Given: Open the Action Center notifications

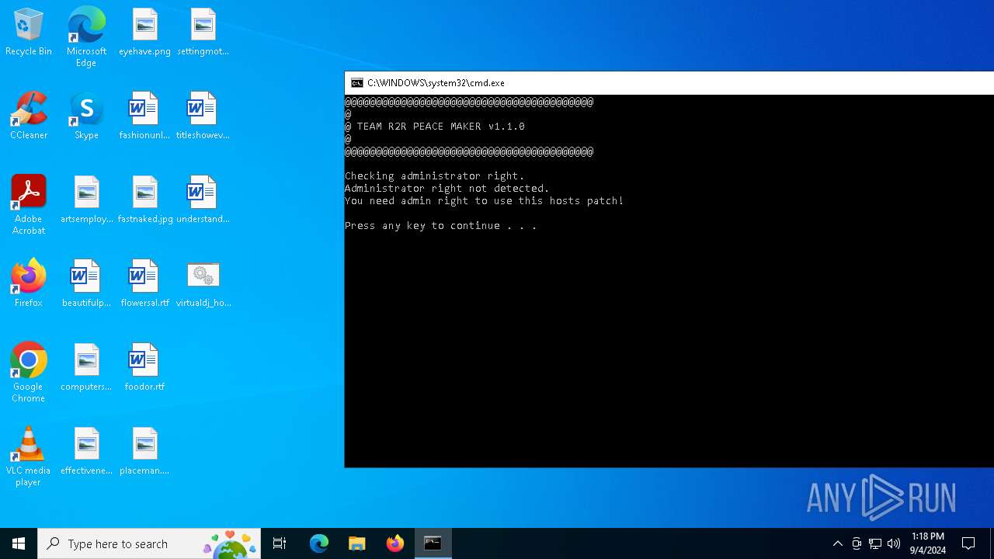Looking at the screenshot, I should tap(968, 543).
